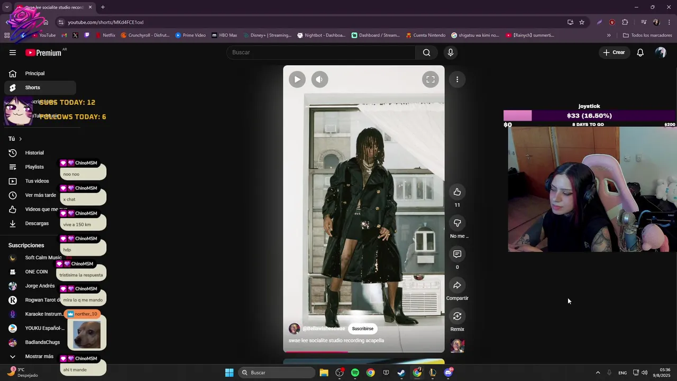Open the notifications bell

[640, 52]
